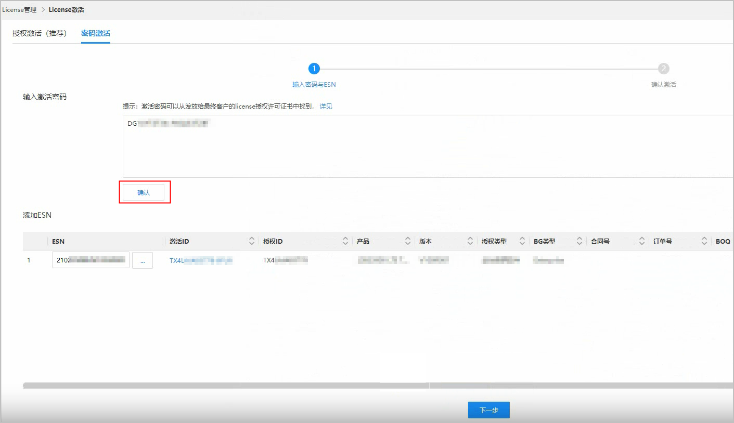Sort the 授权类型 column using its sort icon
The height and width of the screenshot is (423, 734).
522,241
